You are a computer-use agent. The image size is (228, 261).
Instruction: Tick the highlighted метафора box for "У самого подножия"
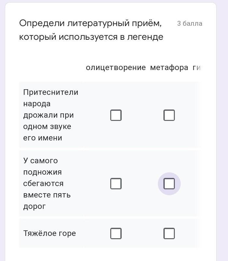tap(169, 184)
